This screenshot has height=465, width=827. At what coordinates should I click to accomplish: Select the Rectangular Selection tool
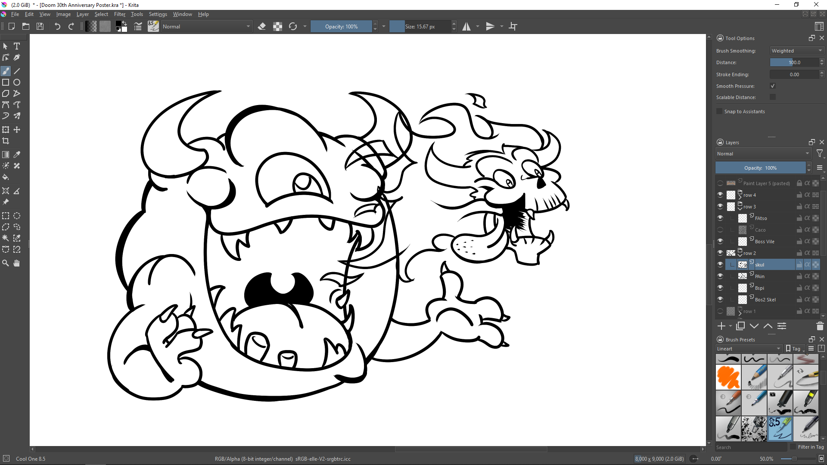[x=6, y=216]
